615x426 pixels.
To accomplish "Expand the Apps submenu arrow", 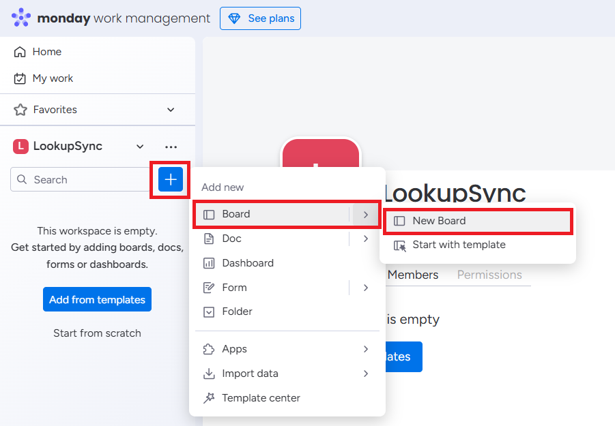I will pyautogui.click(x=366, y=349).
